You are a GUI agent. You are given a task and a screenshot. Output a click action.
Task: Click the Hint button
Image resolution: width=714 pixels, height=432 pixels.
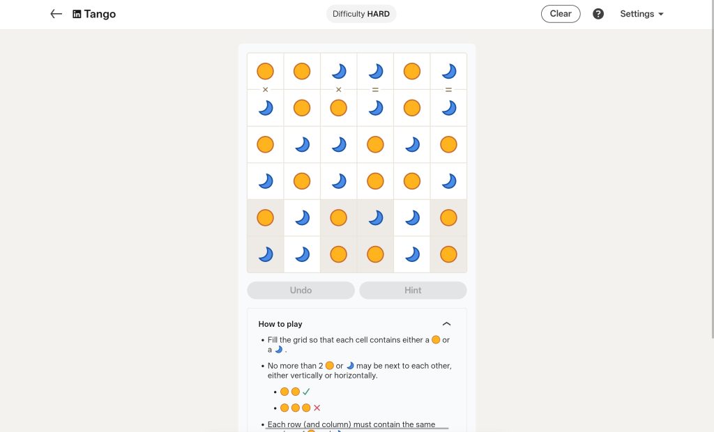(412, 290)
